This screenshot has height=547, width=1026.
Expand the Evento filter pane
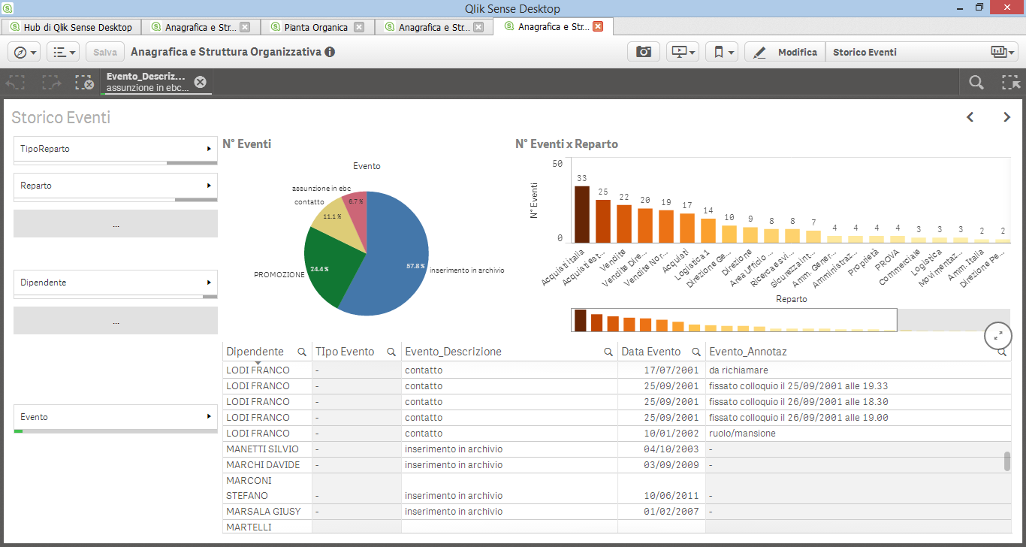(x=116, y=417)
